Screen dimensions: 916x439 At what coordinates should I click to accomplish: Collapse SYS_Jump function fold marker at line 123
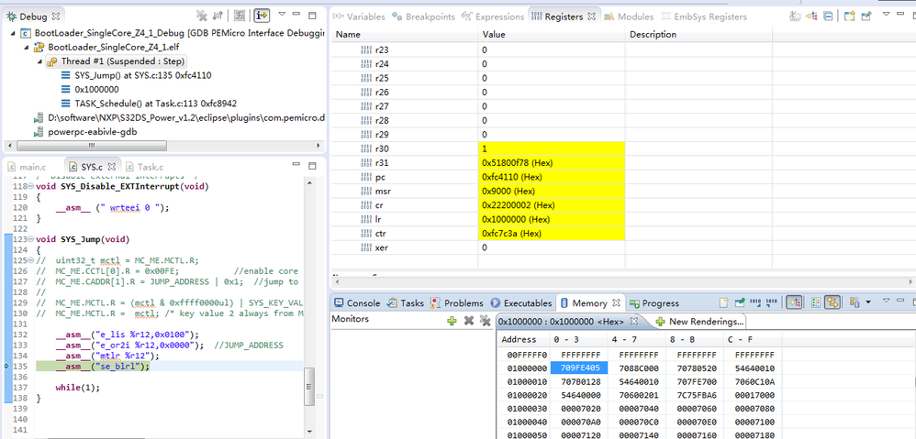pyautogui.click(x=31, y=239)
